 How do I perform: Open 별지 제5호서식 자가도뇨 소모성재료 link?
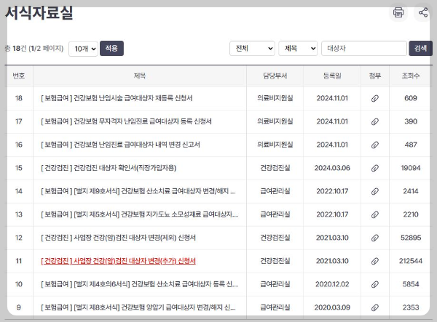(139, 214)
